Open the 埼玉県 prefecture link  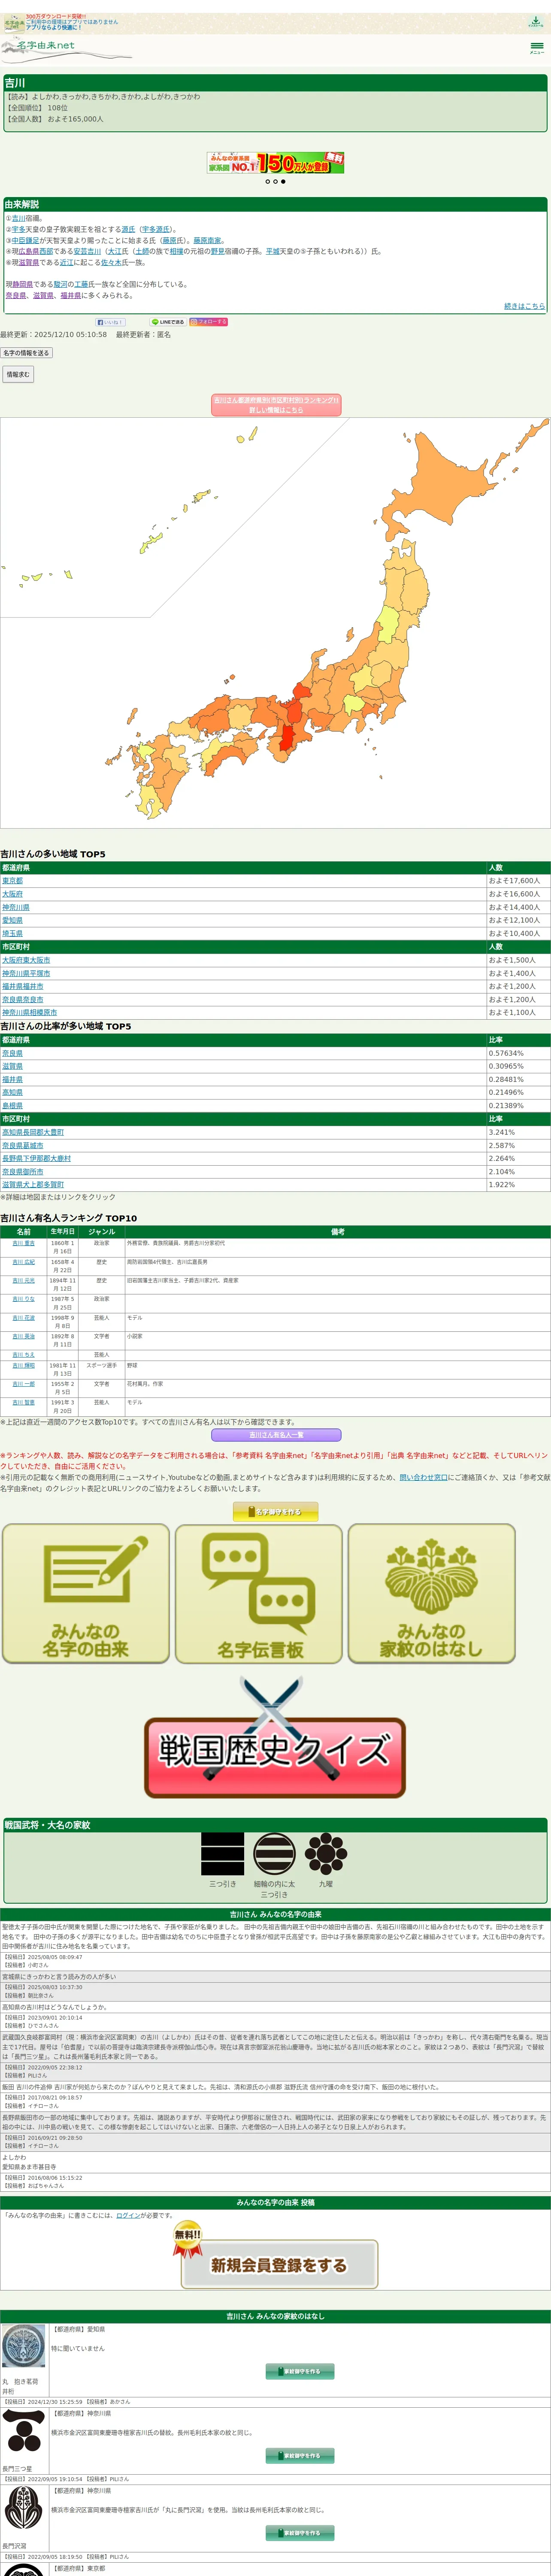coord(12,933)
